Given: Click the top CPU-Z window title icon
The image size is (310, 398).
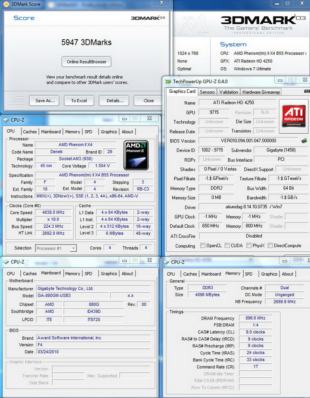Looking at the screenshot, I should pos(6,120).
